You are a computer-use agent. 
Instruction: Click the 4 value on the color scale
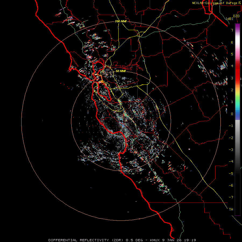(232, 66)
